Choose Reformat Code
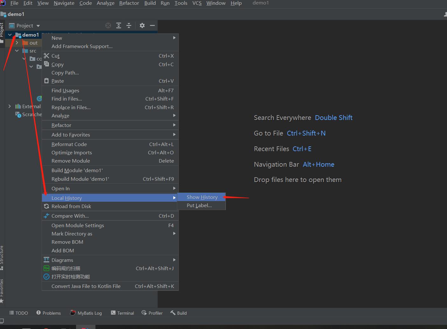447x329 pixels. (110, 144)
